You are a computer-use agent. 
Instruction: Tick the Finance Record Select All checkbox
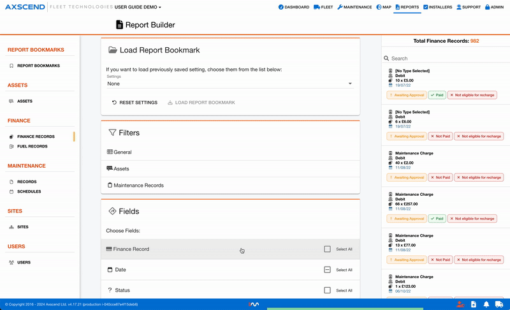(327, 249)
